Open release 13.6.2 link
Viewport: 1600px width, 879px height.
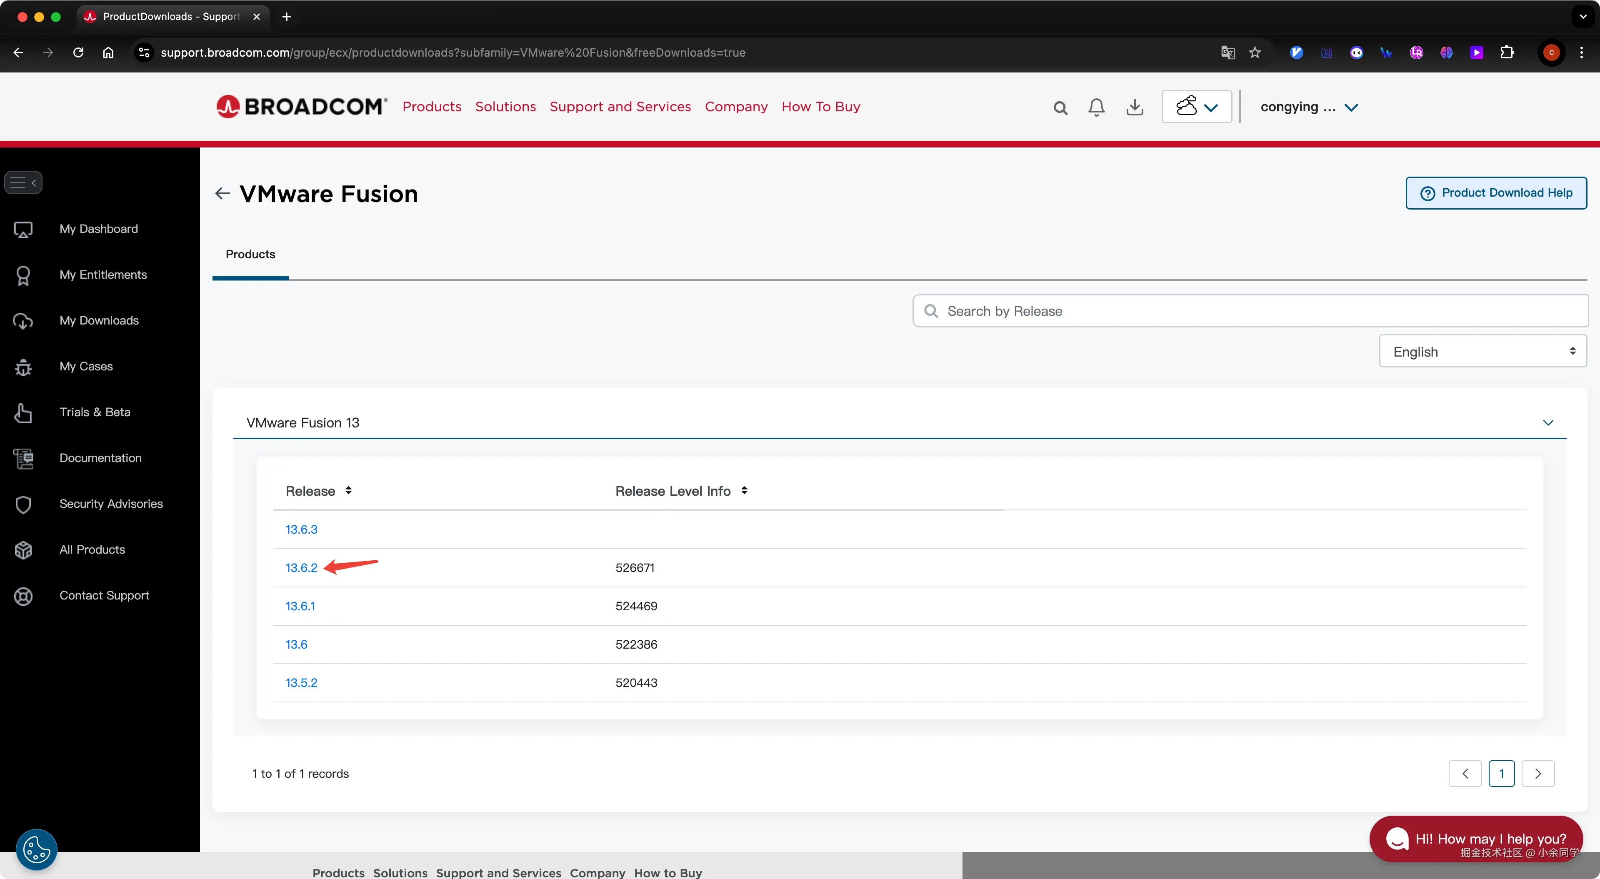(301, 568)
